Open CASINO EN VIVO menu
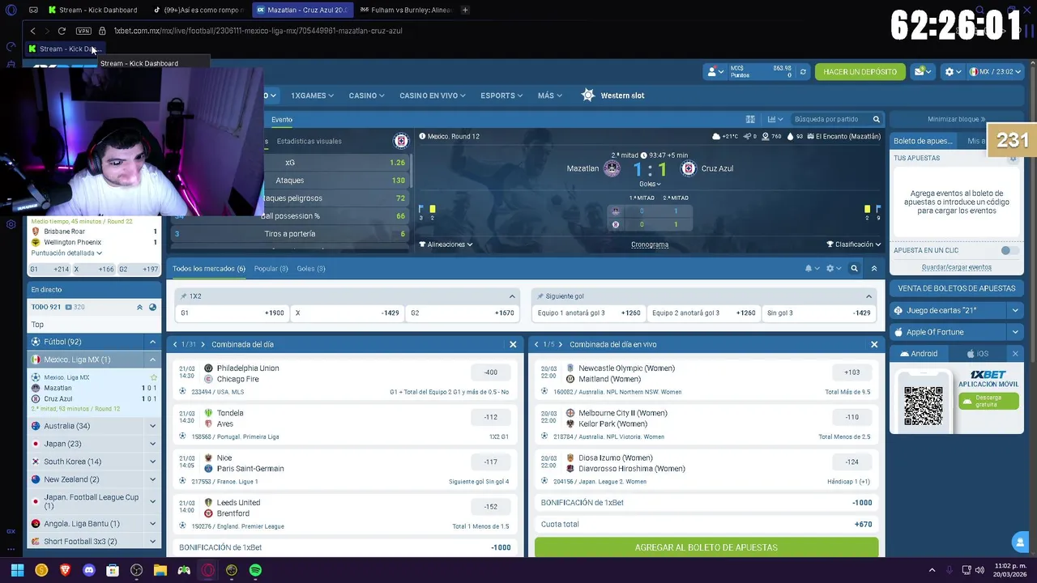This screenshot has height=583, width=1037. click(432, 96)
